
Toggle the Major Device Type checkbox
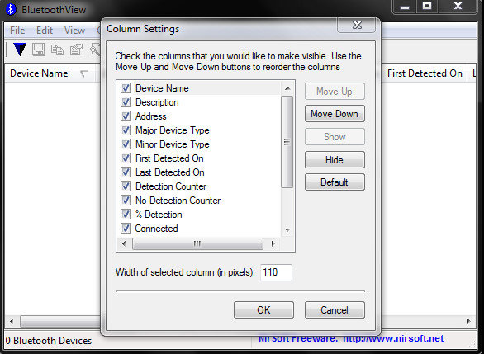point(126,130)
